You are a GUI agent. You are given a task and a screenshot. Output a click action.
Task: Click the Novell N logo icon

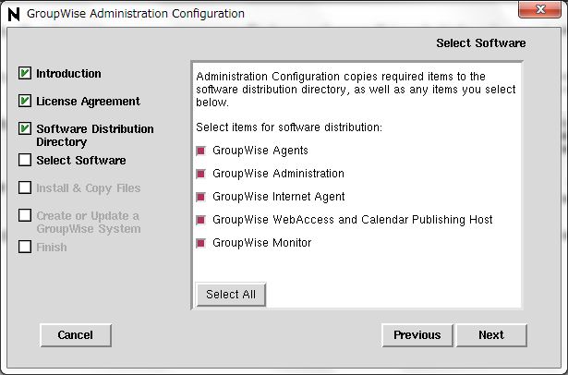point(14,15)
